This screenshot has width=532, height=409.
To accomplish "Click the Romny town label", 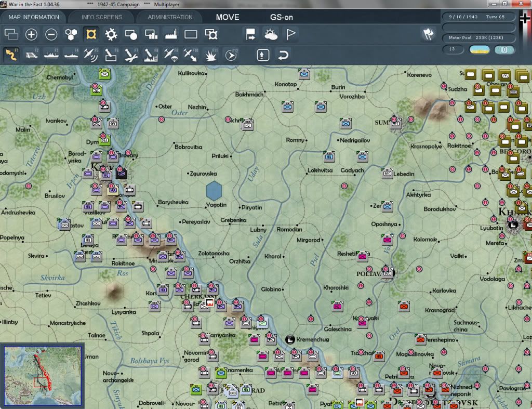I will [x=295, y=140].
